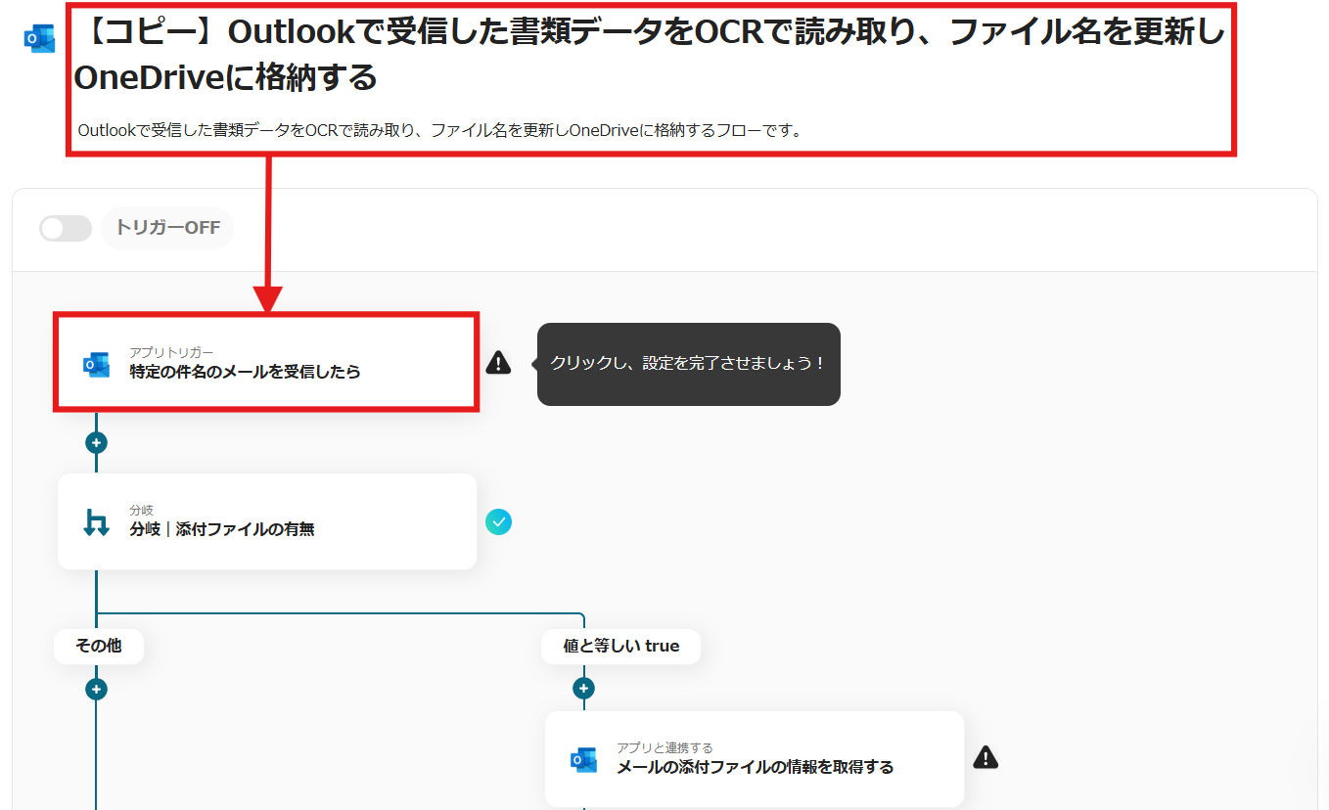This screenshot has width=1329, height=810.
Task: Add a step under the その他 branch
Action: coord(96,689)
